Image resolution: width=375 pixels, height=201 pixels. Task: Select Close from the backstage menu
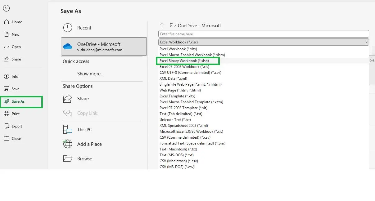coord(16,139)
